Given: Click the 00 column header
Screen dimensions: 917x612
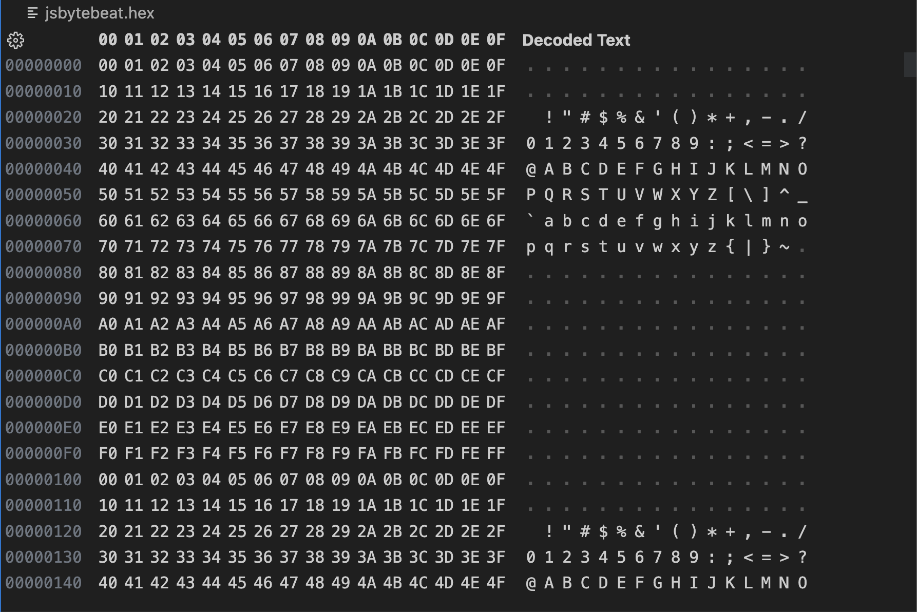Looking at the screenshot, I should (108, 40).
